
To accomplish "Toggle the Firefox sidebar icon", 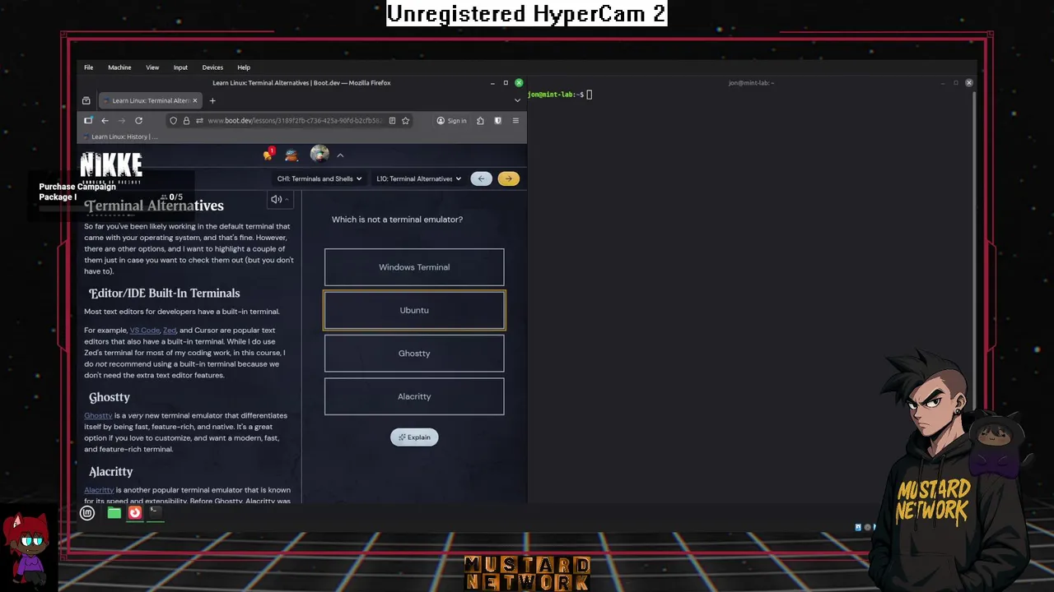I will pyautogui.click(x=88, y=121).
